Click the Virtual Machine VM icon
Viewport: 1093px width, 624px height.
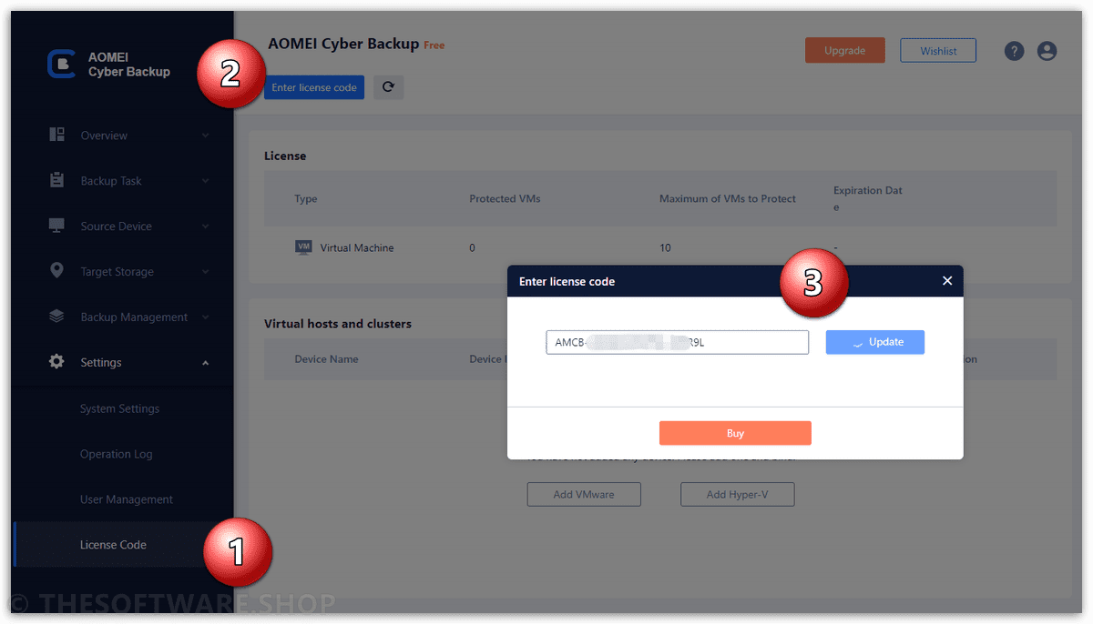[304, 247]
